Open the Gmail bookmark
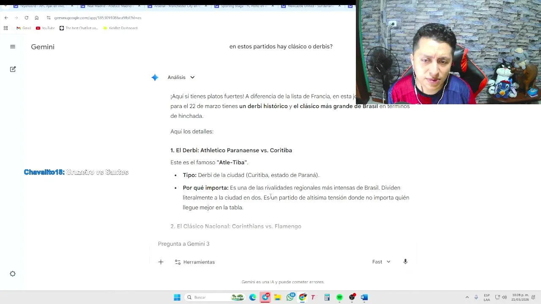Viewport: 541px width, 304px height. tap(24, 28)
